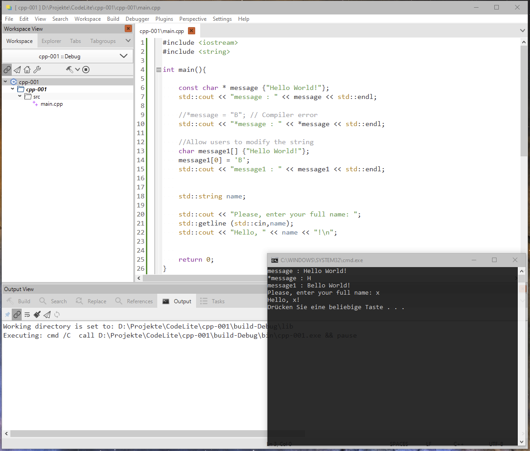The image size is (530, 451).
Task: Switch to the Workspace tab
Action: (x=19, y=41)
